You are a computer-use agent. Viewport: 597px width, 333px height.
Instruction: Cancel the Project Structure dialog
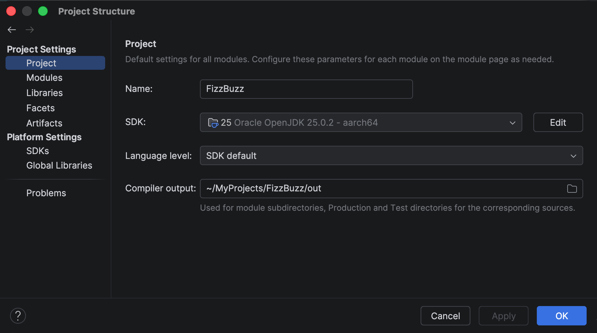tap(445, 316)
